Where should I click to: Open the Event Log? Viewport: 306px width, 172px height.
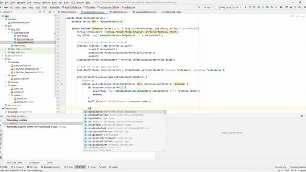point(280,167)
